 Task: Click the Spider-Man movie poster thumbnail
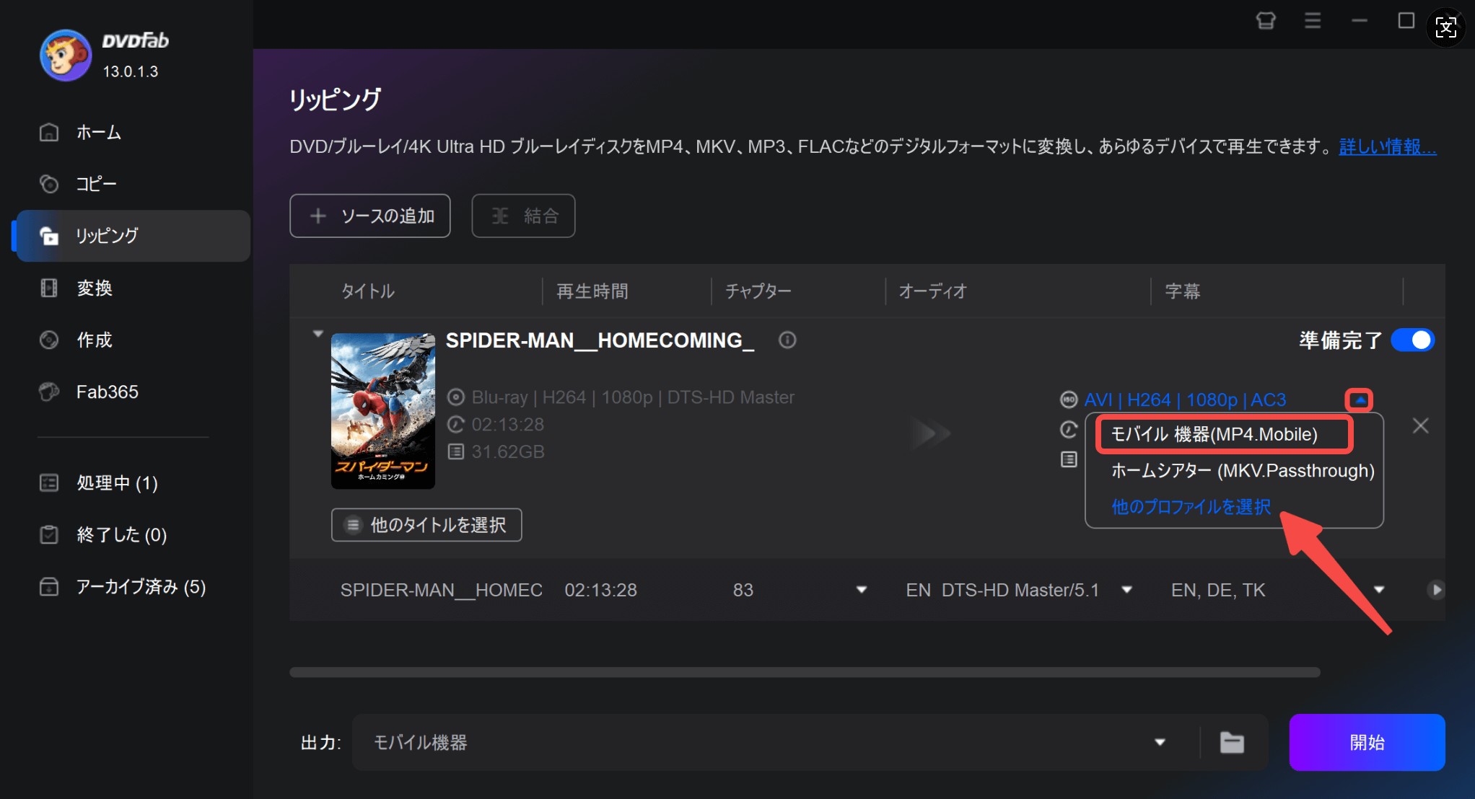point(383,411)
